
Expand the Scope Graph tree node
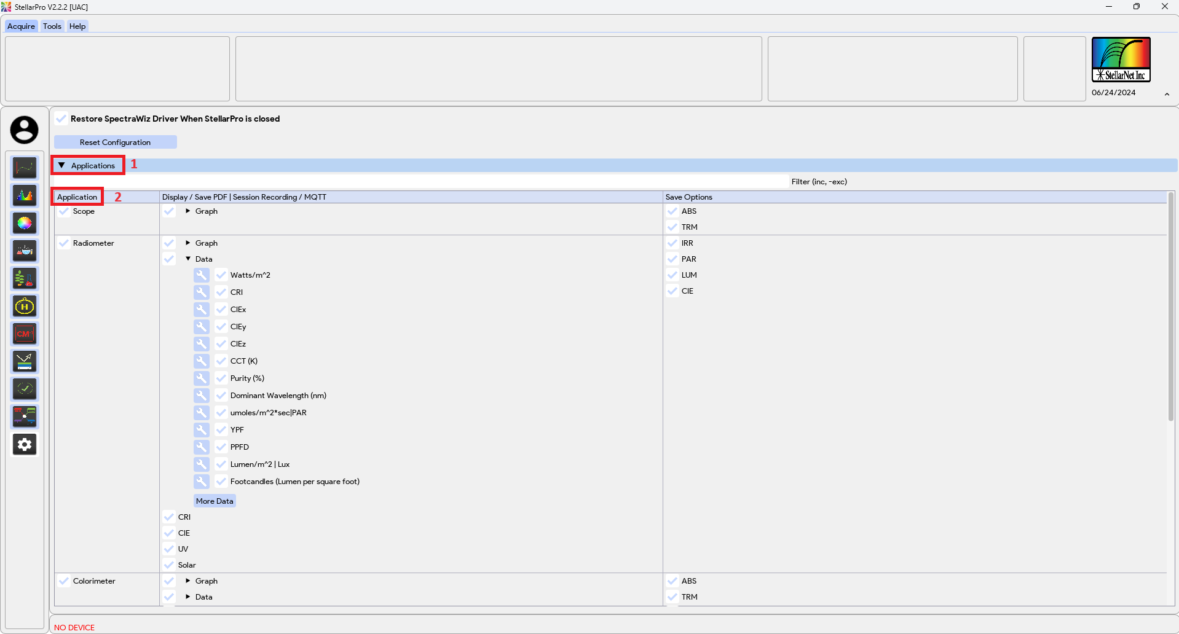(188, 211)
